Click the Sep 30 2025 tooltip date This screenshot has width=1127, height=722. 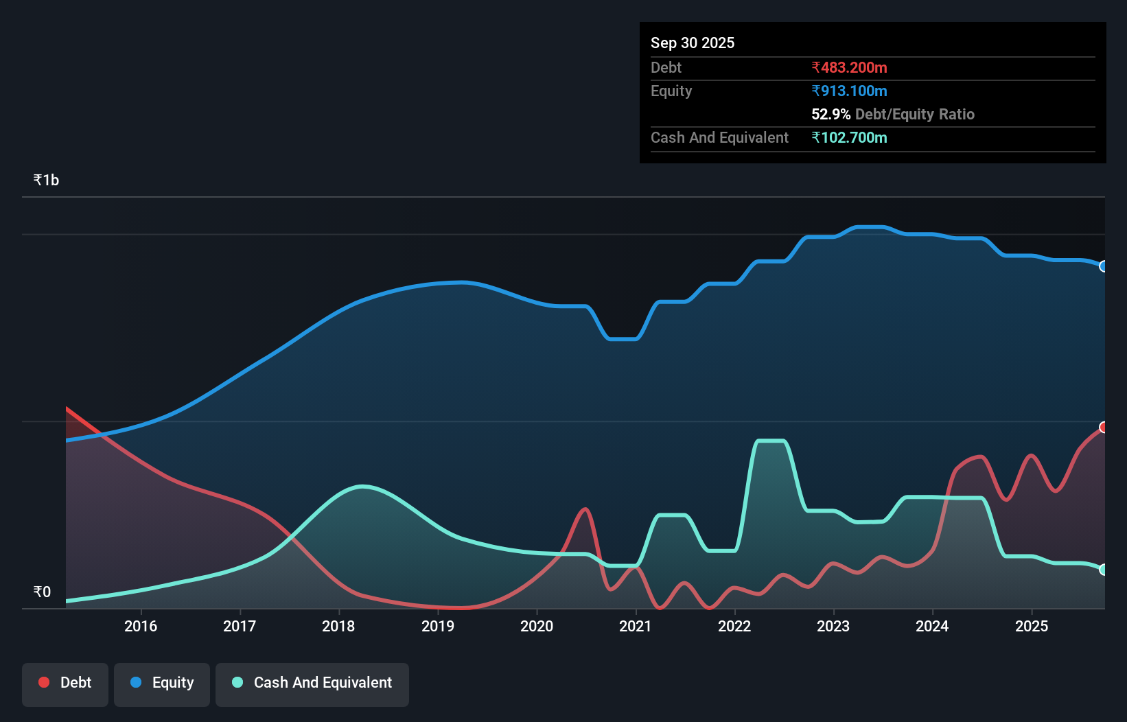693,43
